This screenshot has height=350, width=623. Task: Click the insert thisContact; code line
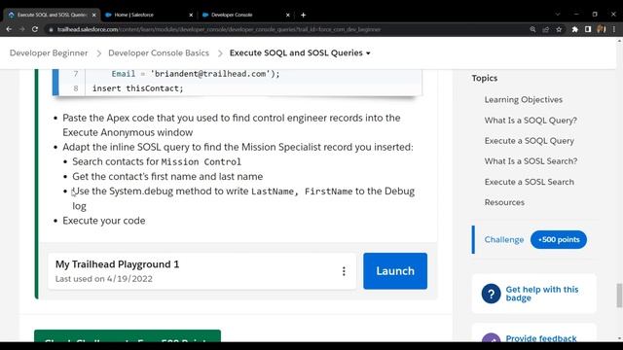[138, 88]
